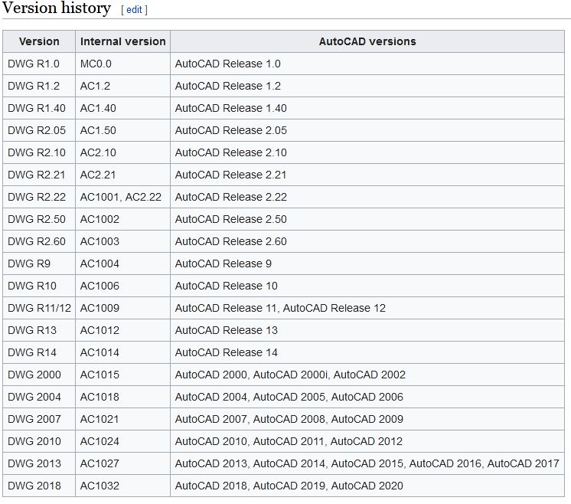
Task: Select the DWG R1.40 cell
Action: (39, 108)
